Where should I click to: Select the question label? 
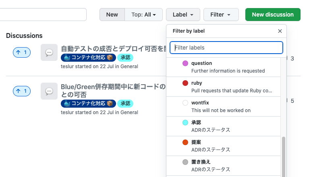[x=201, y=63]
